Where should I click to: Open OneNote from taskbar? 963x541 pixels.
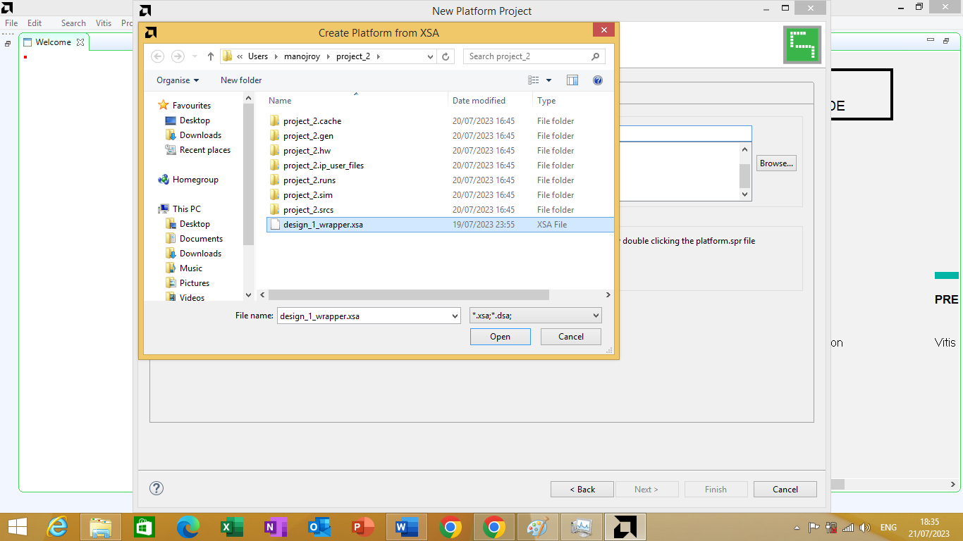click(276, 527)
